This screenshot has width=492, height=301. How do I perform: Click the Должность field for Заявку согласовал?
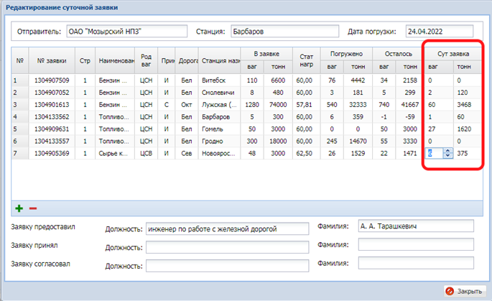pyautogui.click(x=227, y=266)
